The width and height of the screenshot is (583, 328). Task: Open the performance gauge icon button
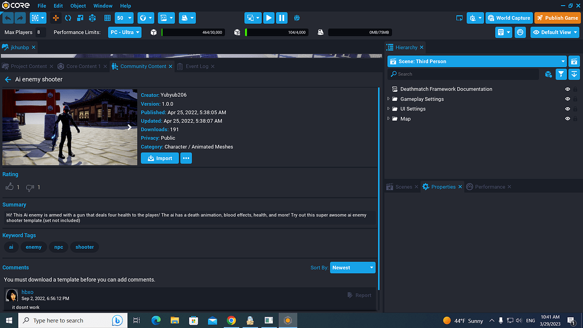point(520,32)
